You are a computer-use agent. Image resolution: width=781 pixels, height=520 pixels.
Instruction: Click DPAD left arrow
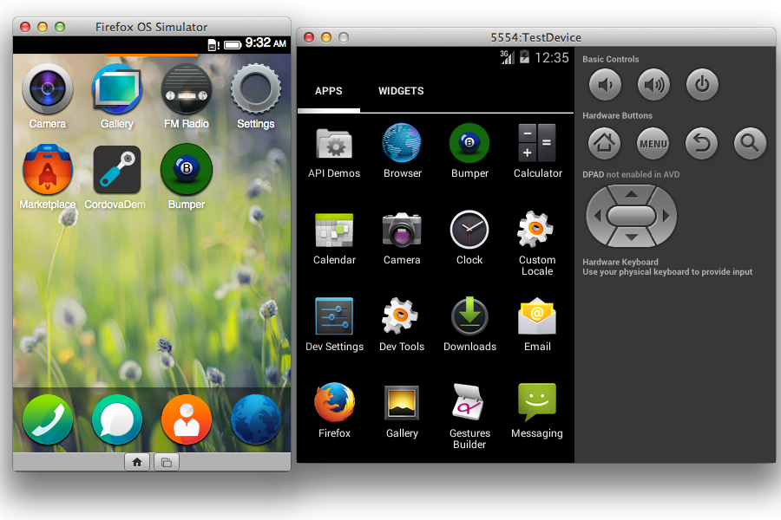click(598, 216)
